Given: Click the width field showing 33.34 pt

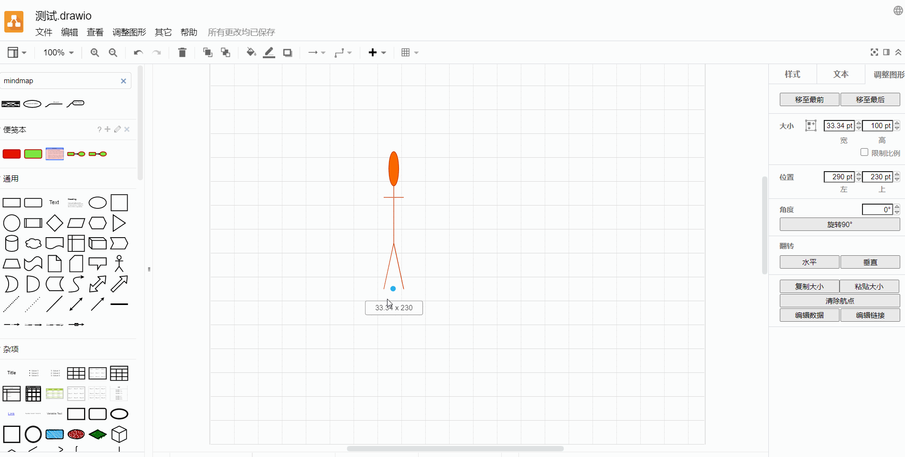Looking at the screenshot, I should (x=839, y=126).
